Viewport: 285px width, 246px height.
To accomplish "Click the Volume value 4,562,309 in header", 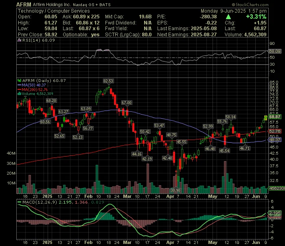I will pos(255,35).
